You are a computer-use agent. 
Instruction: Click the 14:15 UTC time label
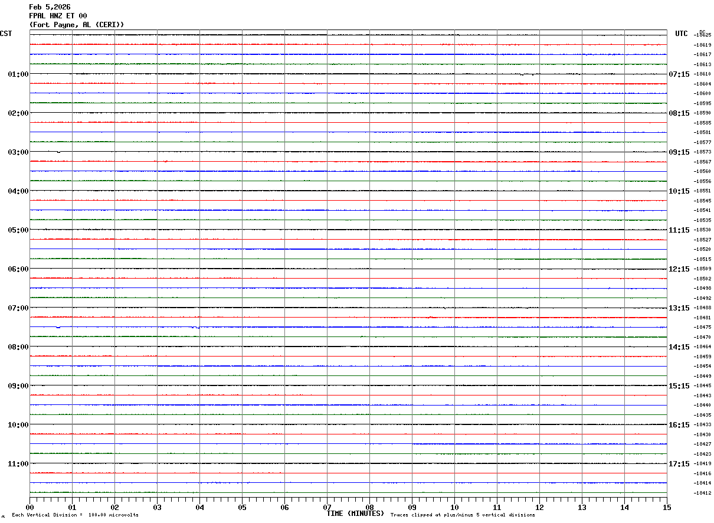coord(679,347)
